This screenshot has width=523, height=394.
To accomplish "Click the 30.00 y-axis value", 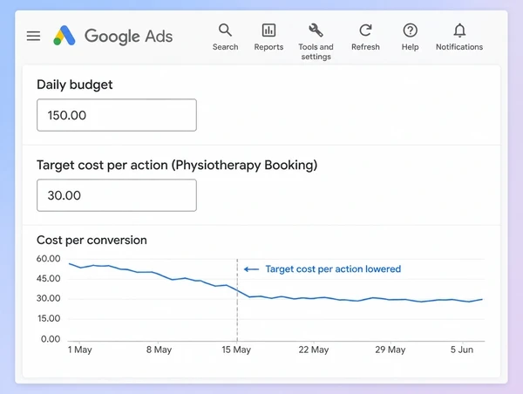I will pyautogui.click(x=48, y=298).
